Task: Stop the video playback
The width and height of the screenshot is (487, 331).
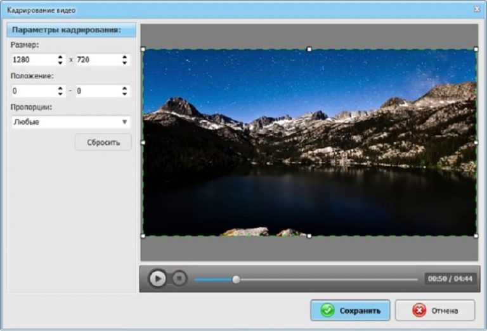Action: point(179,278)
